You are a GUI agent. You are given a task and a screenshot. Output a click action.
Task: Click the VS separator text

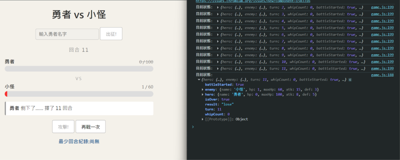(x=79, y=79)
